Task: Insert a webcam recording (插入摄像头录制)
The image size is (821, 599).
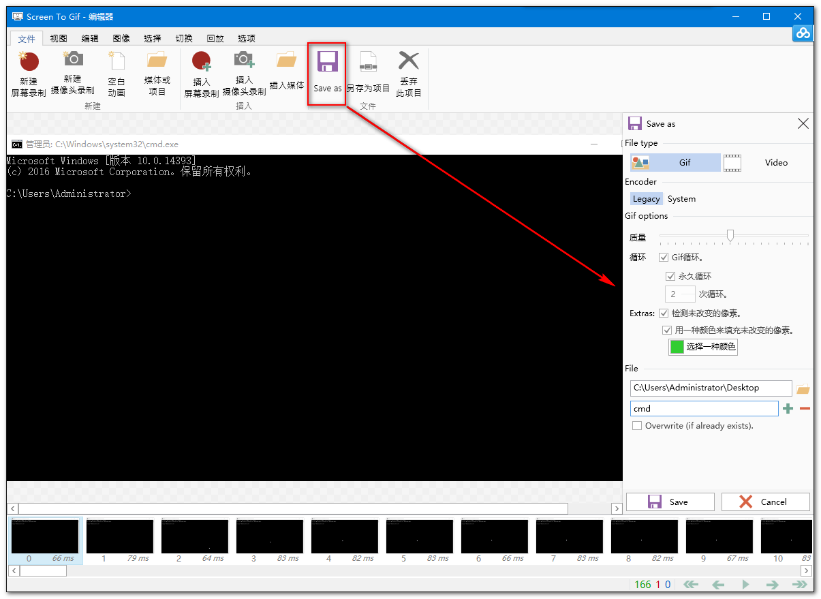Action: (x=244, y=74)
